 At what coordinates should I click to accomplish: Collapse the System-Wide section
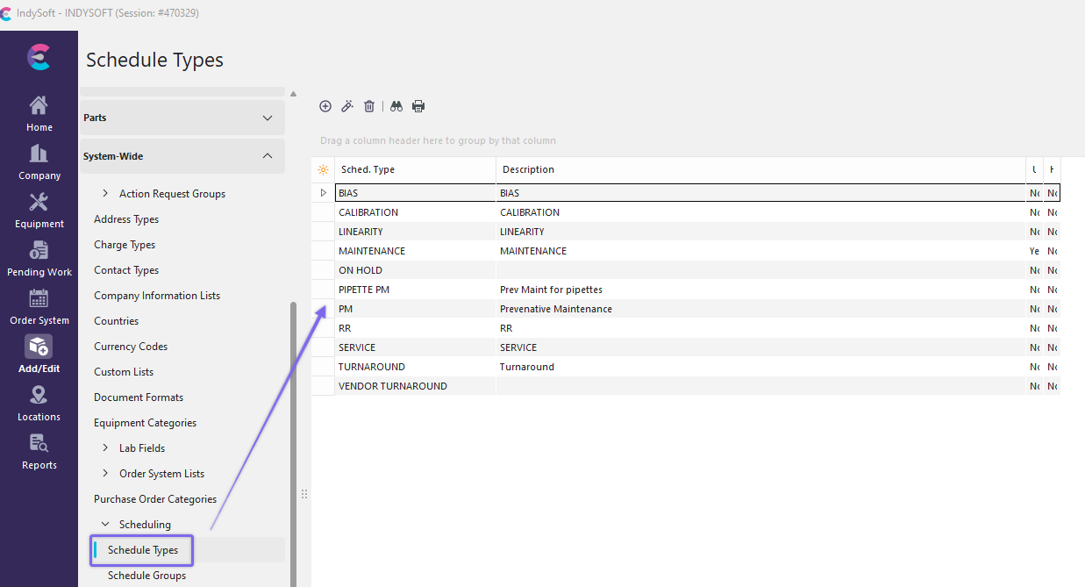click(x=268, y=156)
